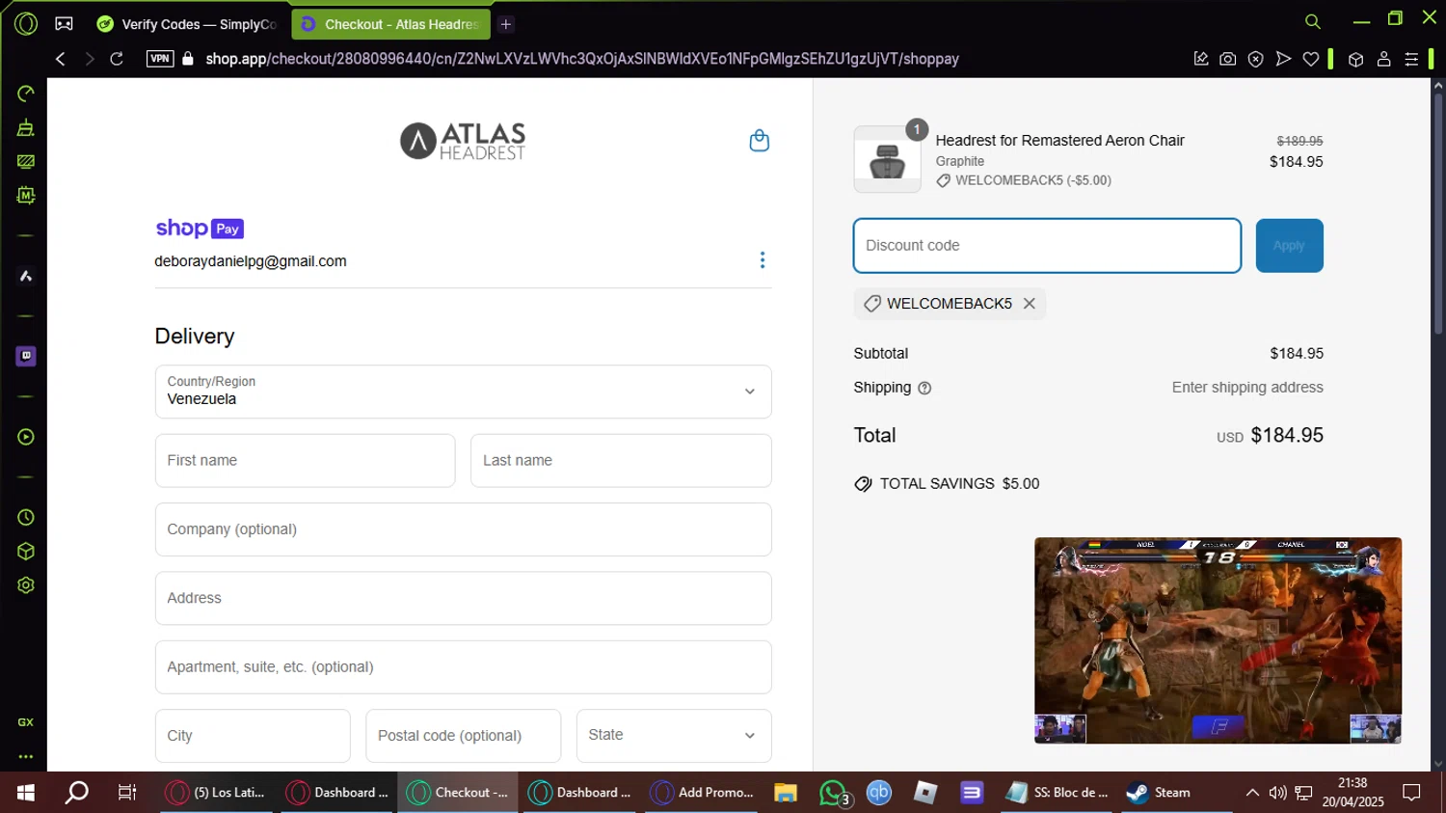Adjust volume via speaker tray icon
The width and height of the screenshot is (1446, 813).
(x=1277, y=793)
